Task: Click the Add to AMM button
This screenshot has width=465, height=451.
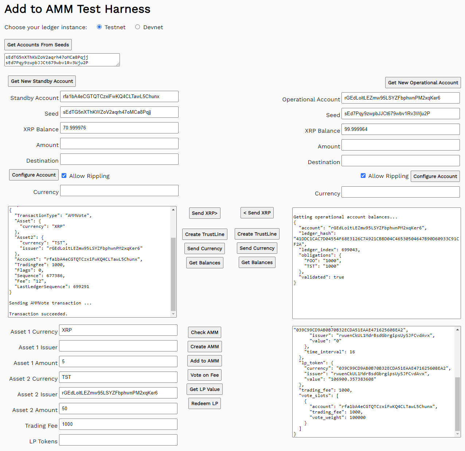Action: pos(204,361)
